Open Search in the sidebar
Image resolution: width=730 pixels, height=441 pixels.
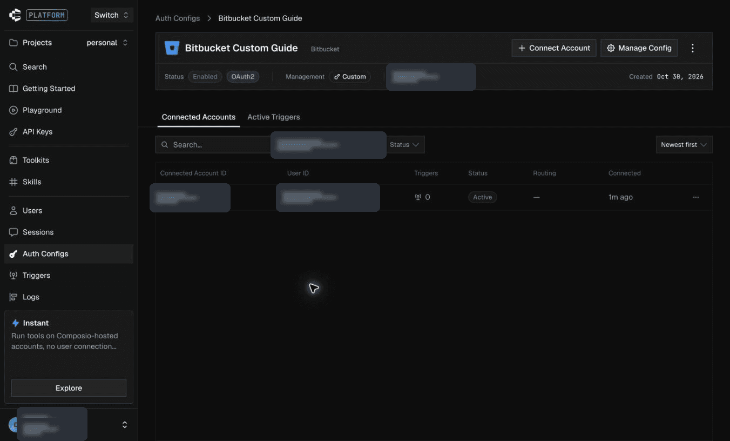(69, 67)
